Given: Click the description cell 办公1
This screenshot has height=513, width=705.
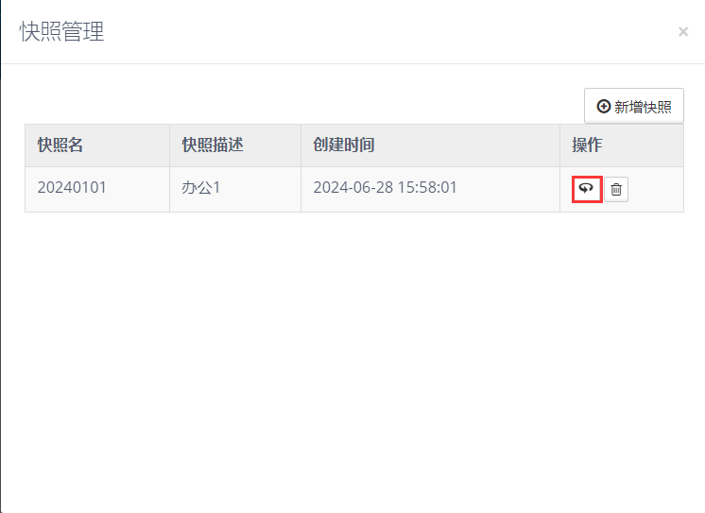Looking at the screenshot, I should [x=200, y=188].
